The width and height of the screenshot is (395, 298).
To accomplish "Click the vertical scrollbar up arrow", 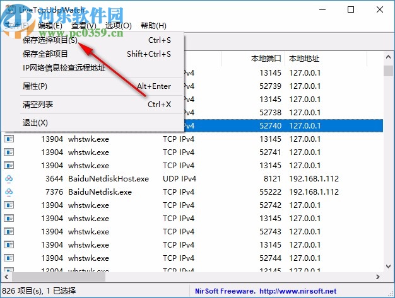I will [388, 57].
